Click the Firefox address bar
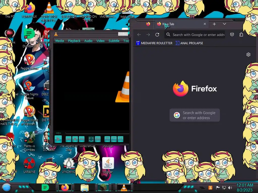258x193 pixels. point(195,35)
